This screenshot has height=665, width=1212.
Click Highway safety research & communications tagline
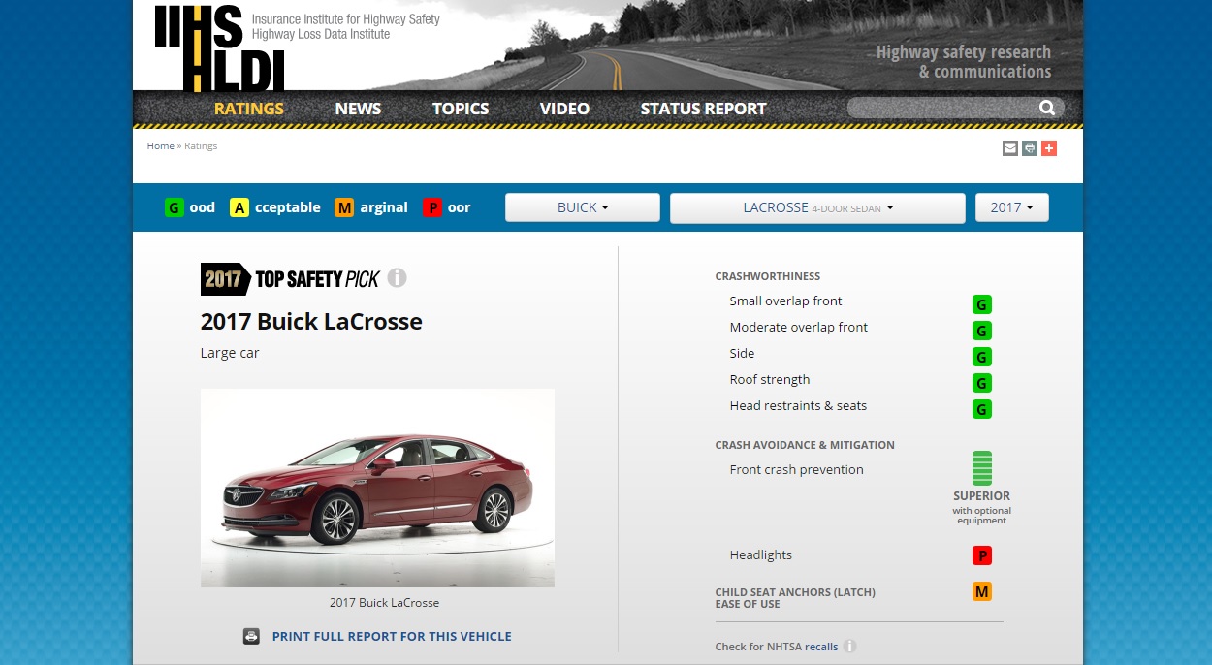tap(964, 62)
